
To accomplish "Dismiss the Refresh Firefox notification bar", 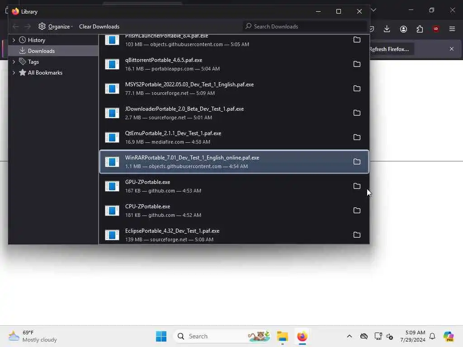I will pyautogui.click(x=452, y=49).
